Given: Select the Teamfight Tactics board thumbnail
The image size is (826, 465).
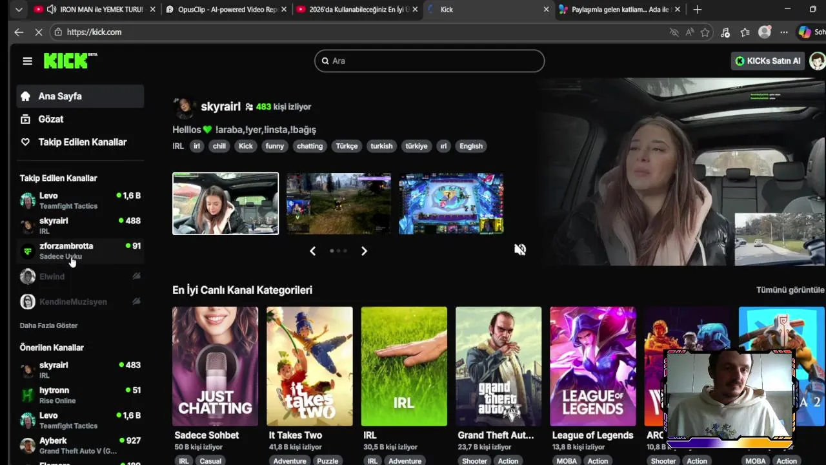Looking at the screenshot, I should [x=451, y=203].
